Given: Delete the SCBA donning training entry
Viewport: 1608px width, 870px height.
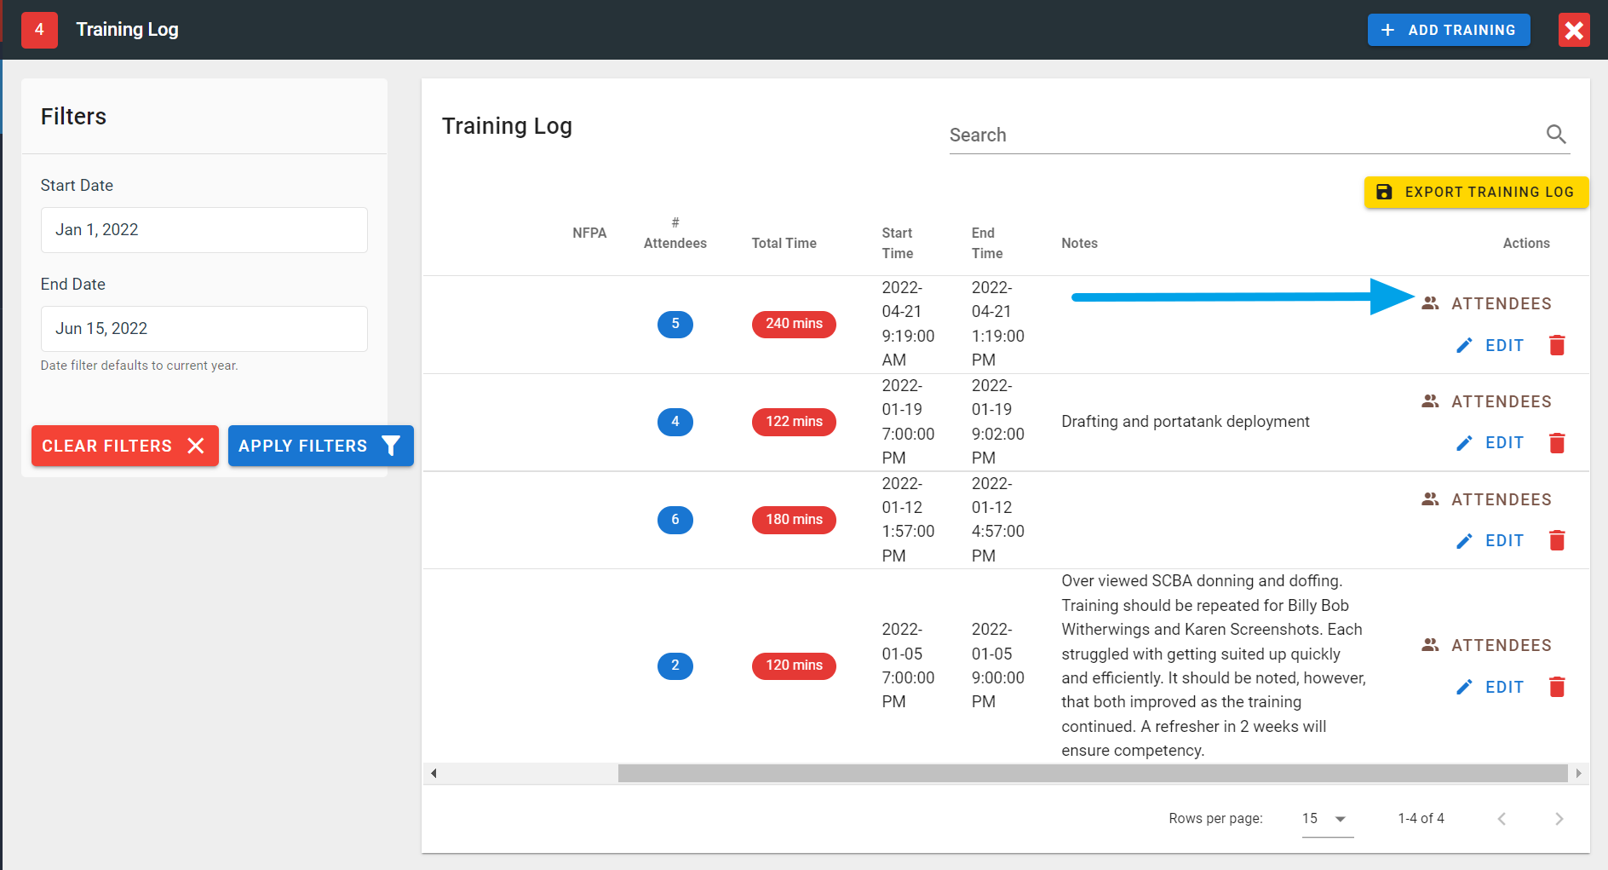Looking at the screenshot, I should click(x=1557, y=688).
